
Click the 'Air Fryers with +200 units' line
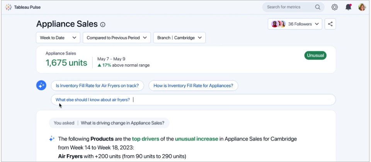tap(122, 156)
